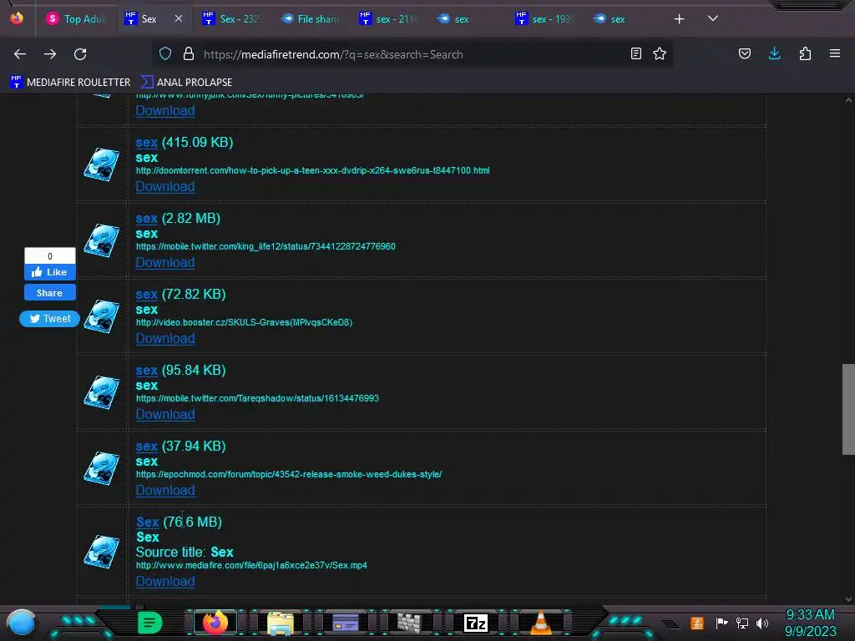The image size is (855, 641).
Task: Open File Explorer from the taskbar
Action: coord(281,623)
